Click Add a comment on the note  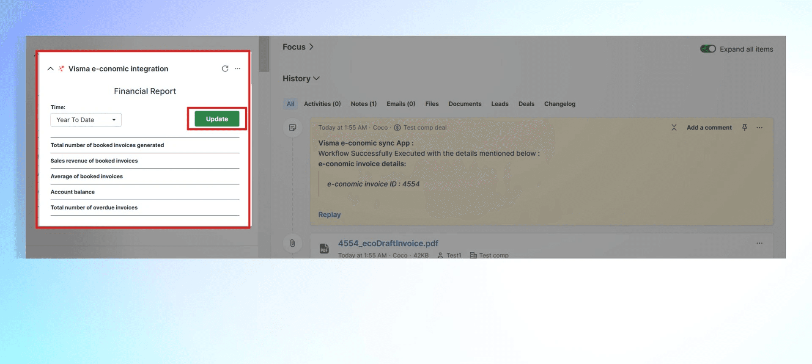(x=709, y=127)
